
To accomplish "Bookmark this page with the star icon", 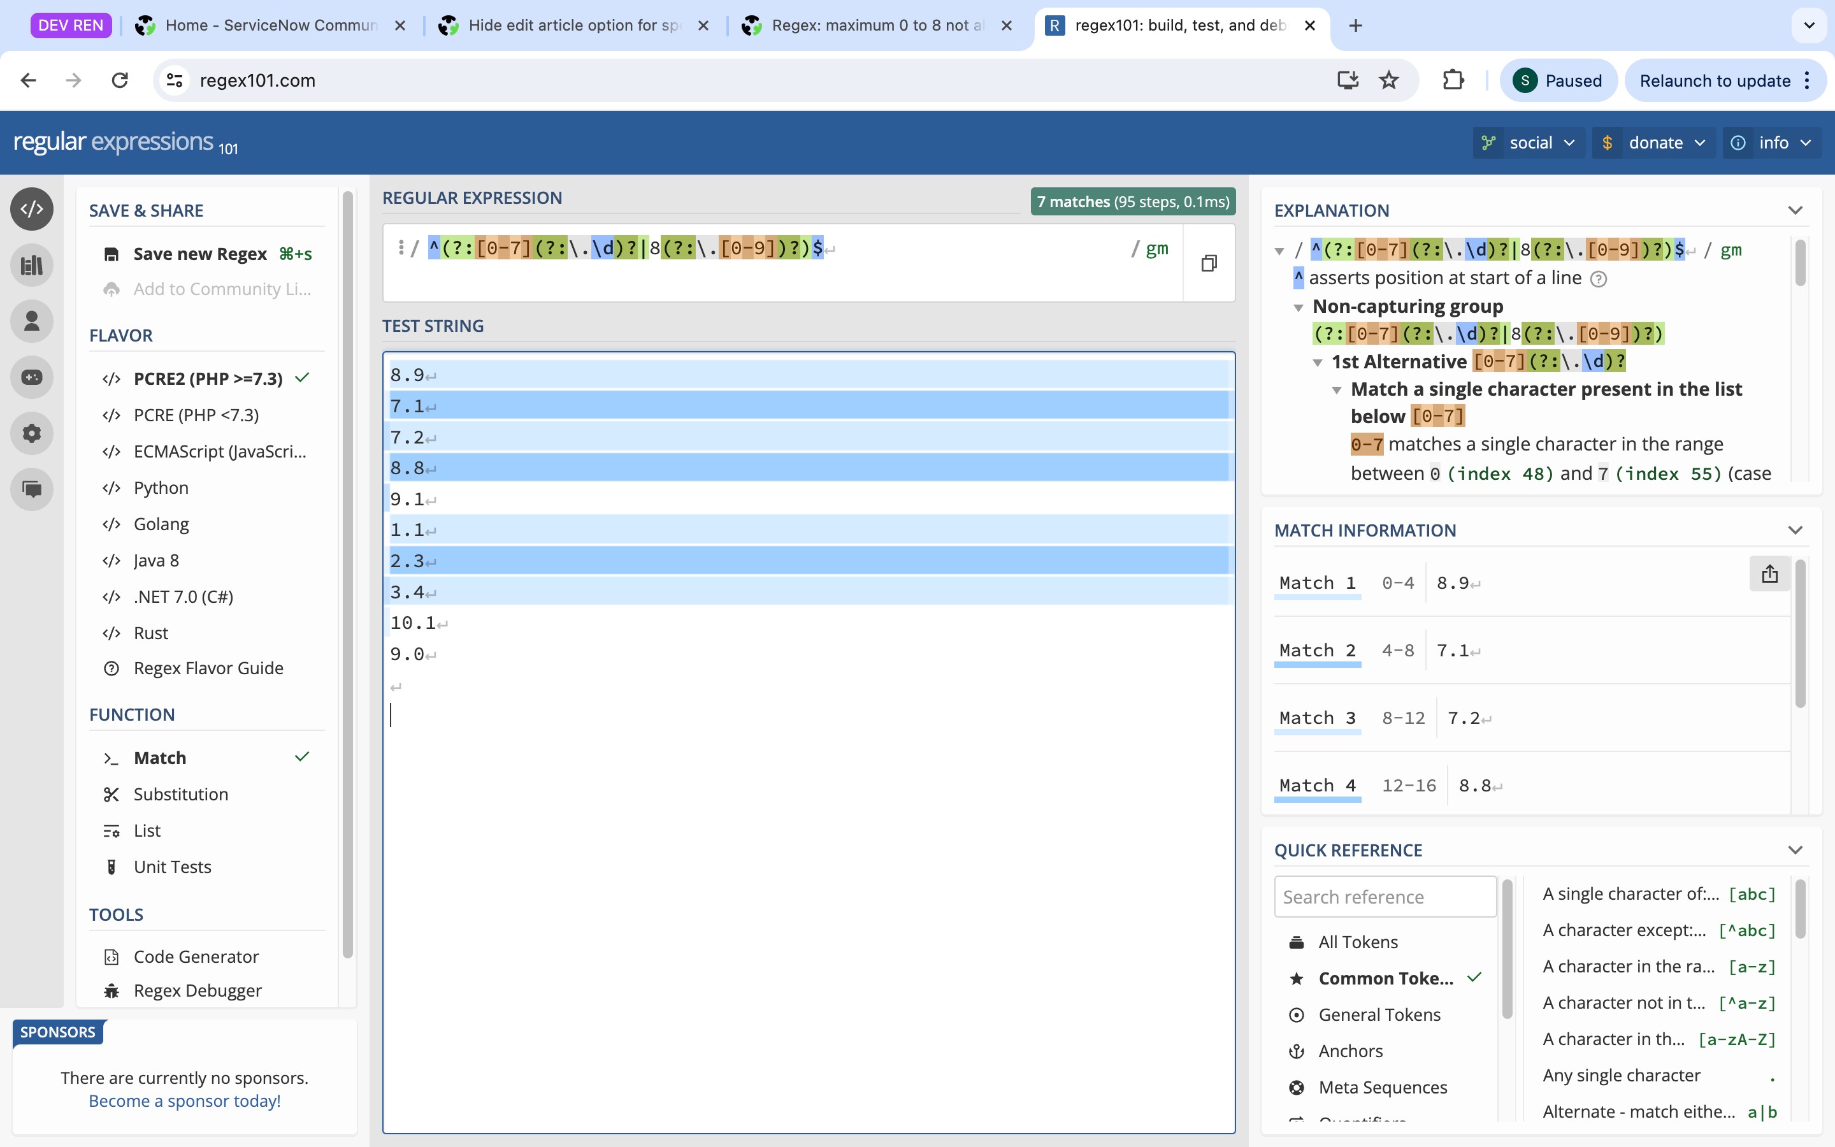I will point(1388,80).
